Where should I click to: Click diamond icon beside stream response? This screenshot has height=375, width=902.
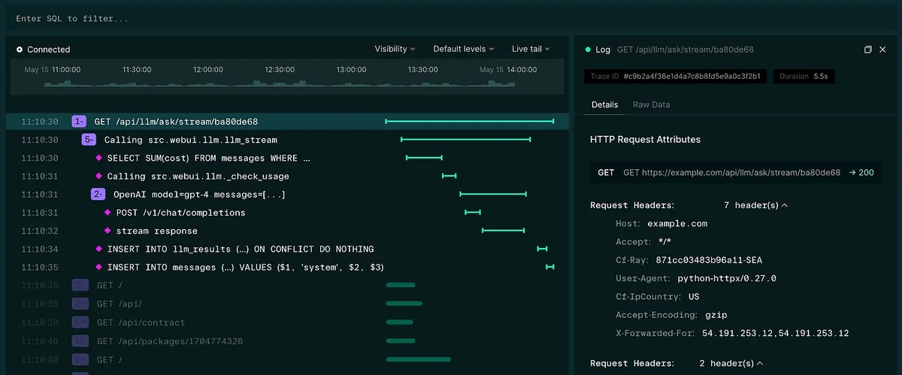point(107,231)
